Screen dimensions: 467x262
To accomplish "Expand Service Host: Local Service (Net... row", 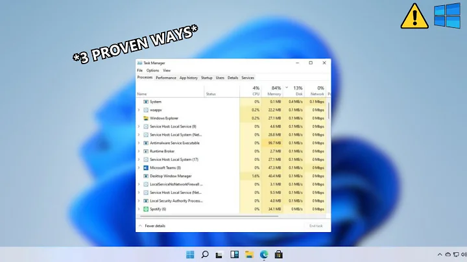I will (x=139, y=193).
